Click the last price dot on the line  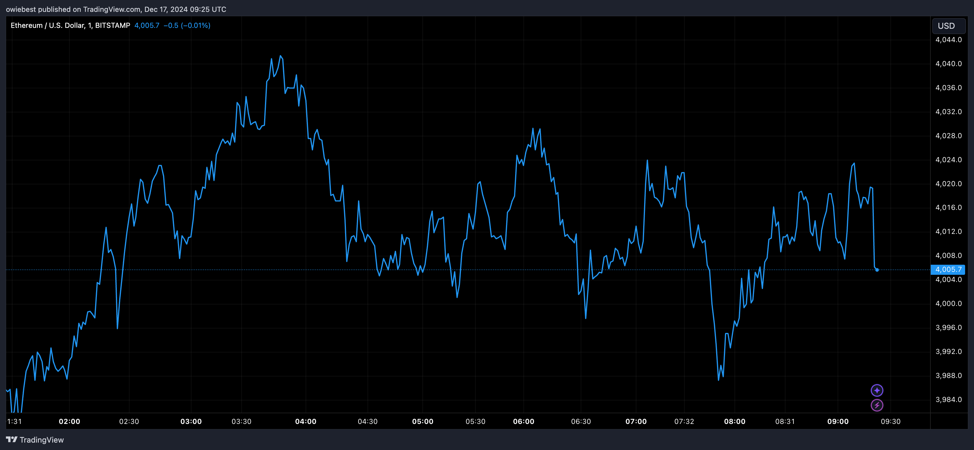pyautogui.click(x=877, y=270)
